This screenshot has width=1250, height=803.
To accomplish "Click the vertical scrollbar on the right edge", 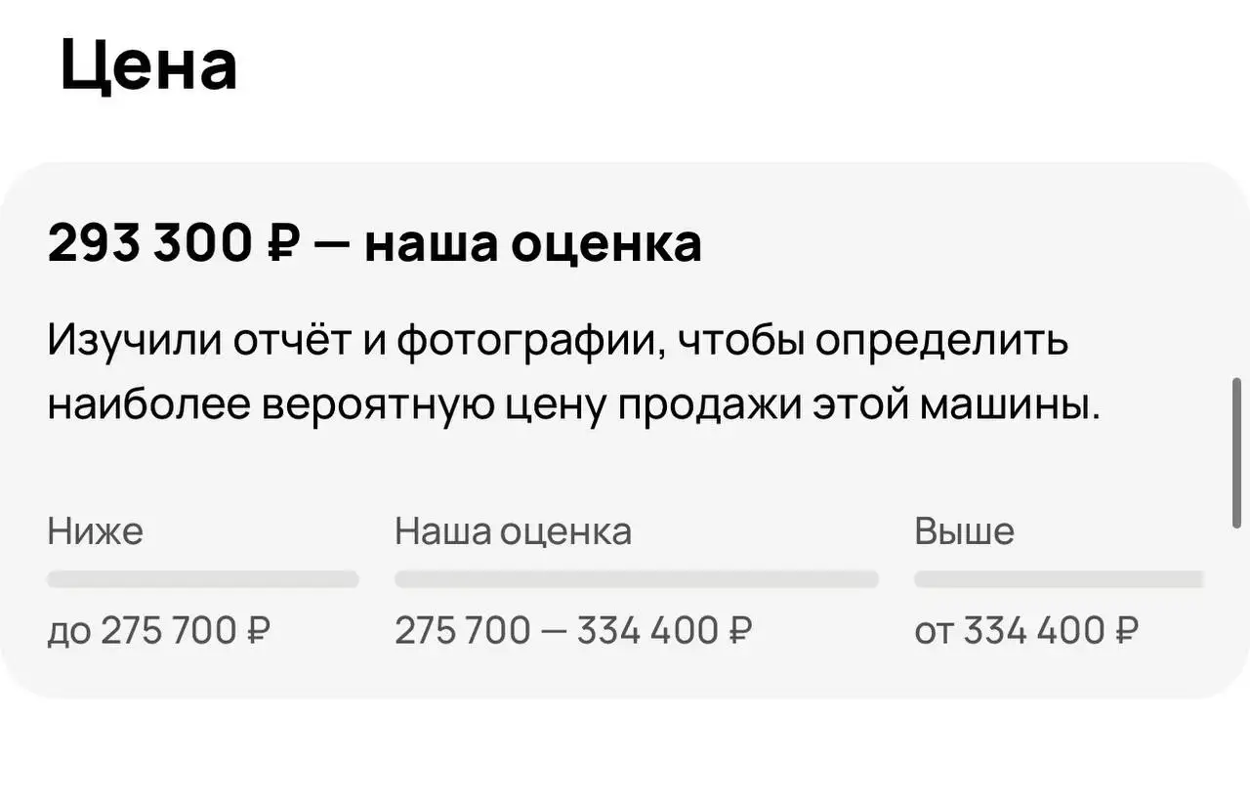I will click(x=1237, y=452).
